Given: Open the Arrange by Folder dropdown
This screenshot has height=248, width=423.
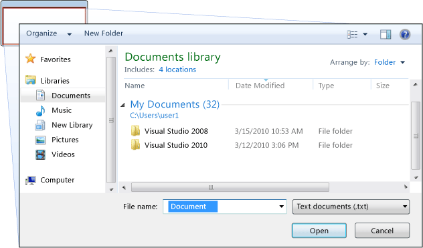Looking at the screenshot, I should tap(390, 62).
